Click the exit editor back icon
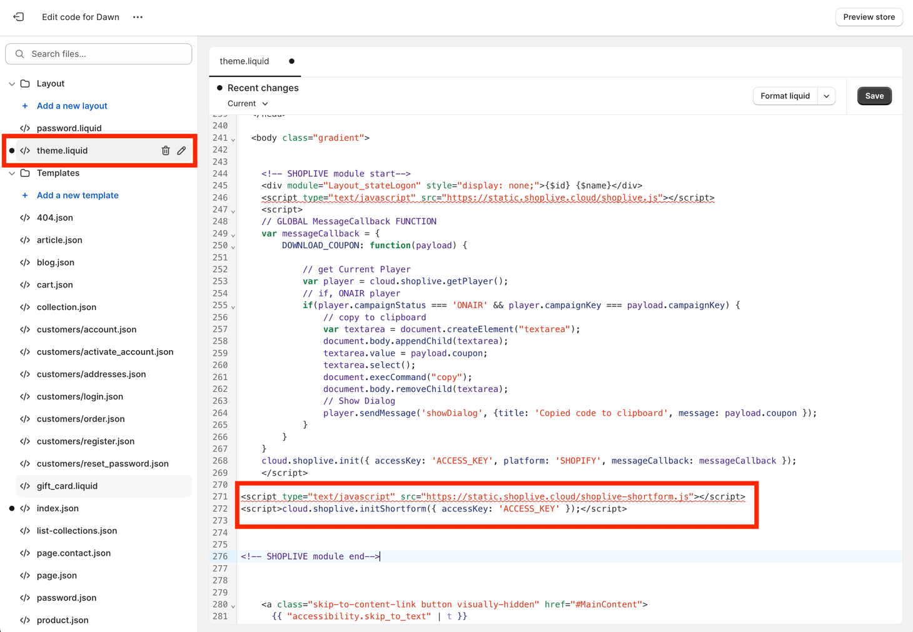The width and height of the screenshot is (913, 632). tap(19, 17)
